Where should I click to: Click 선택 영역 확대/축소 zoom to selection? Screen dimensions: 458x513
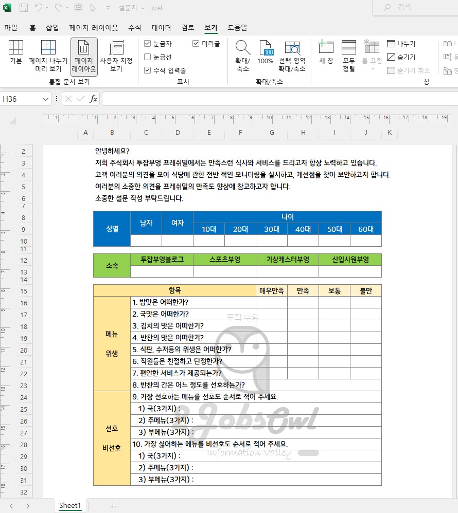[292, 56]
